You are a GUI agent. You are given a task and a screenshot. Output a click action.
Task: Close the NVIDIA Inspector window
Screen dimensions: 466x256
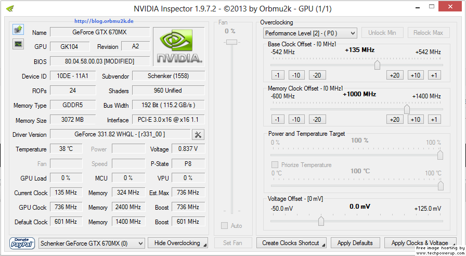coord(450,6)
